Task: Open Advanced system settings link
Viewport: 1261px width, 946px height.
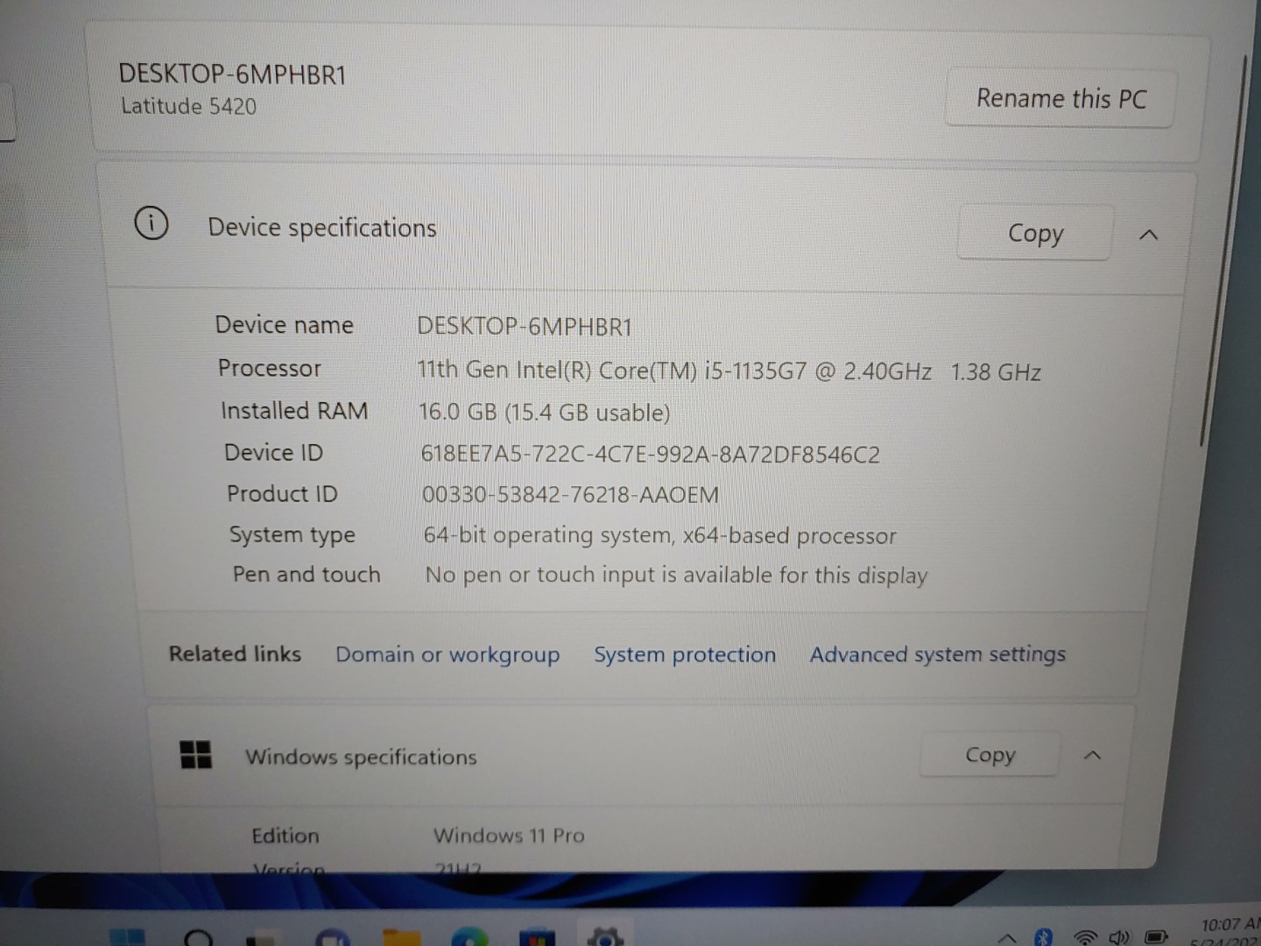Action: pos(937,654)
